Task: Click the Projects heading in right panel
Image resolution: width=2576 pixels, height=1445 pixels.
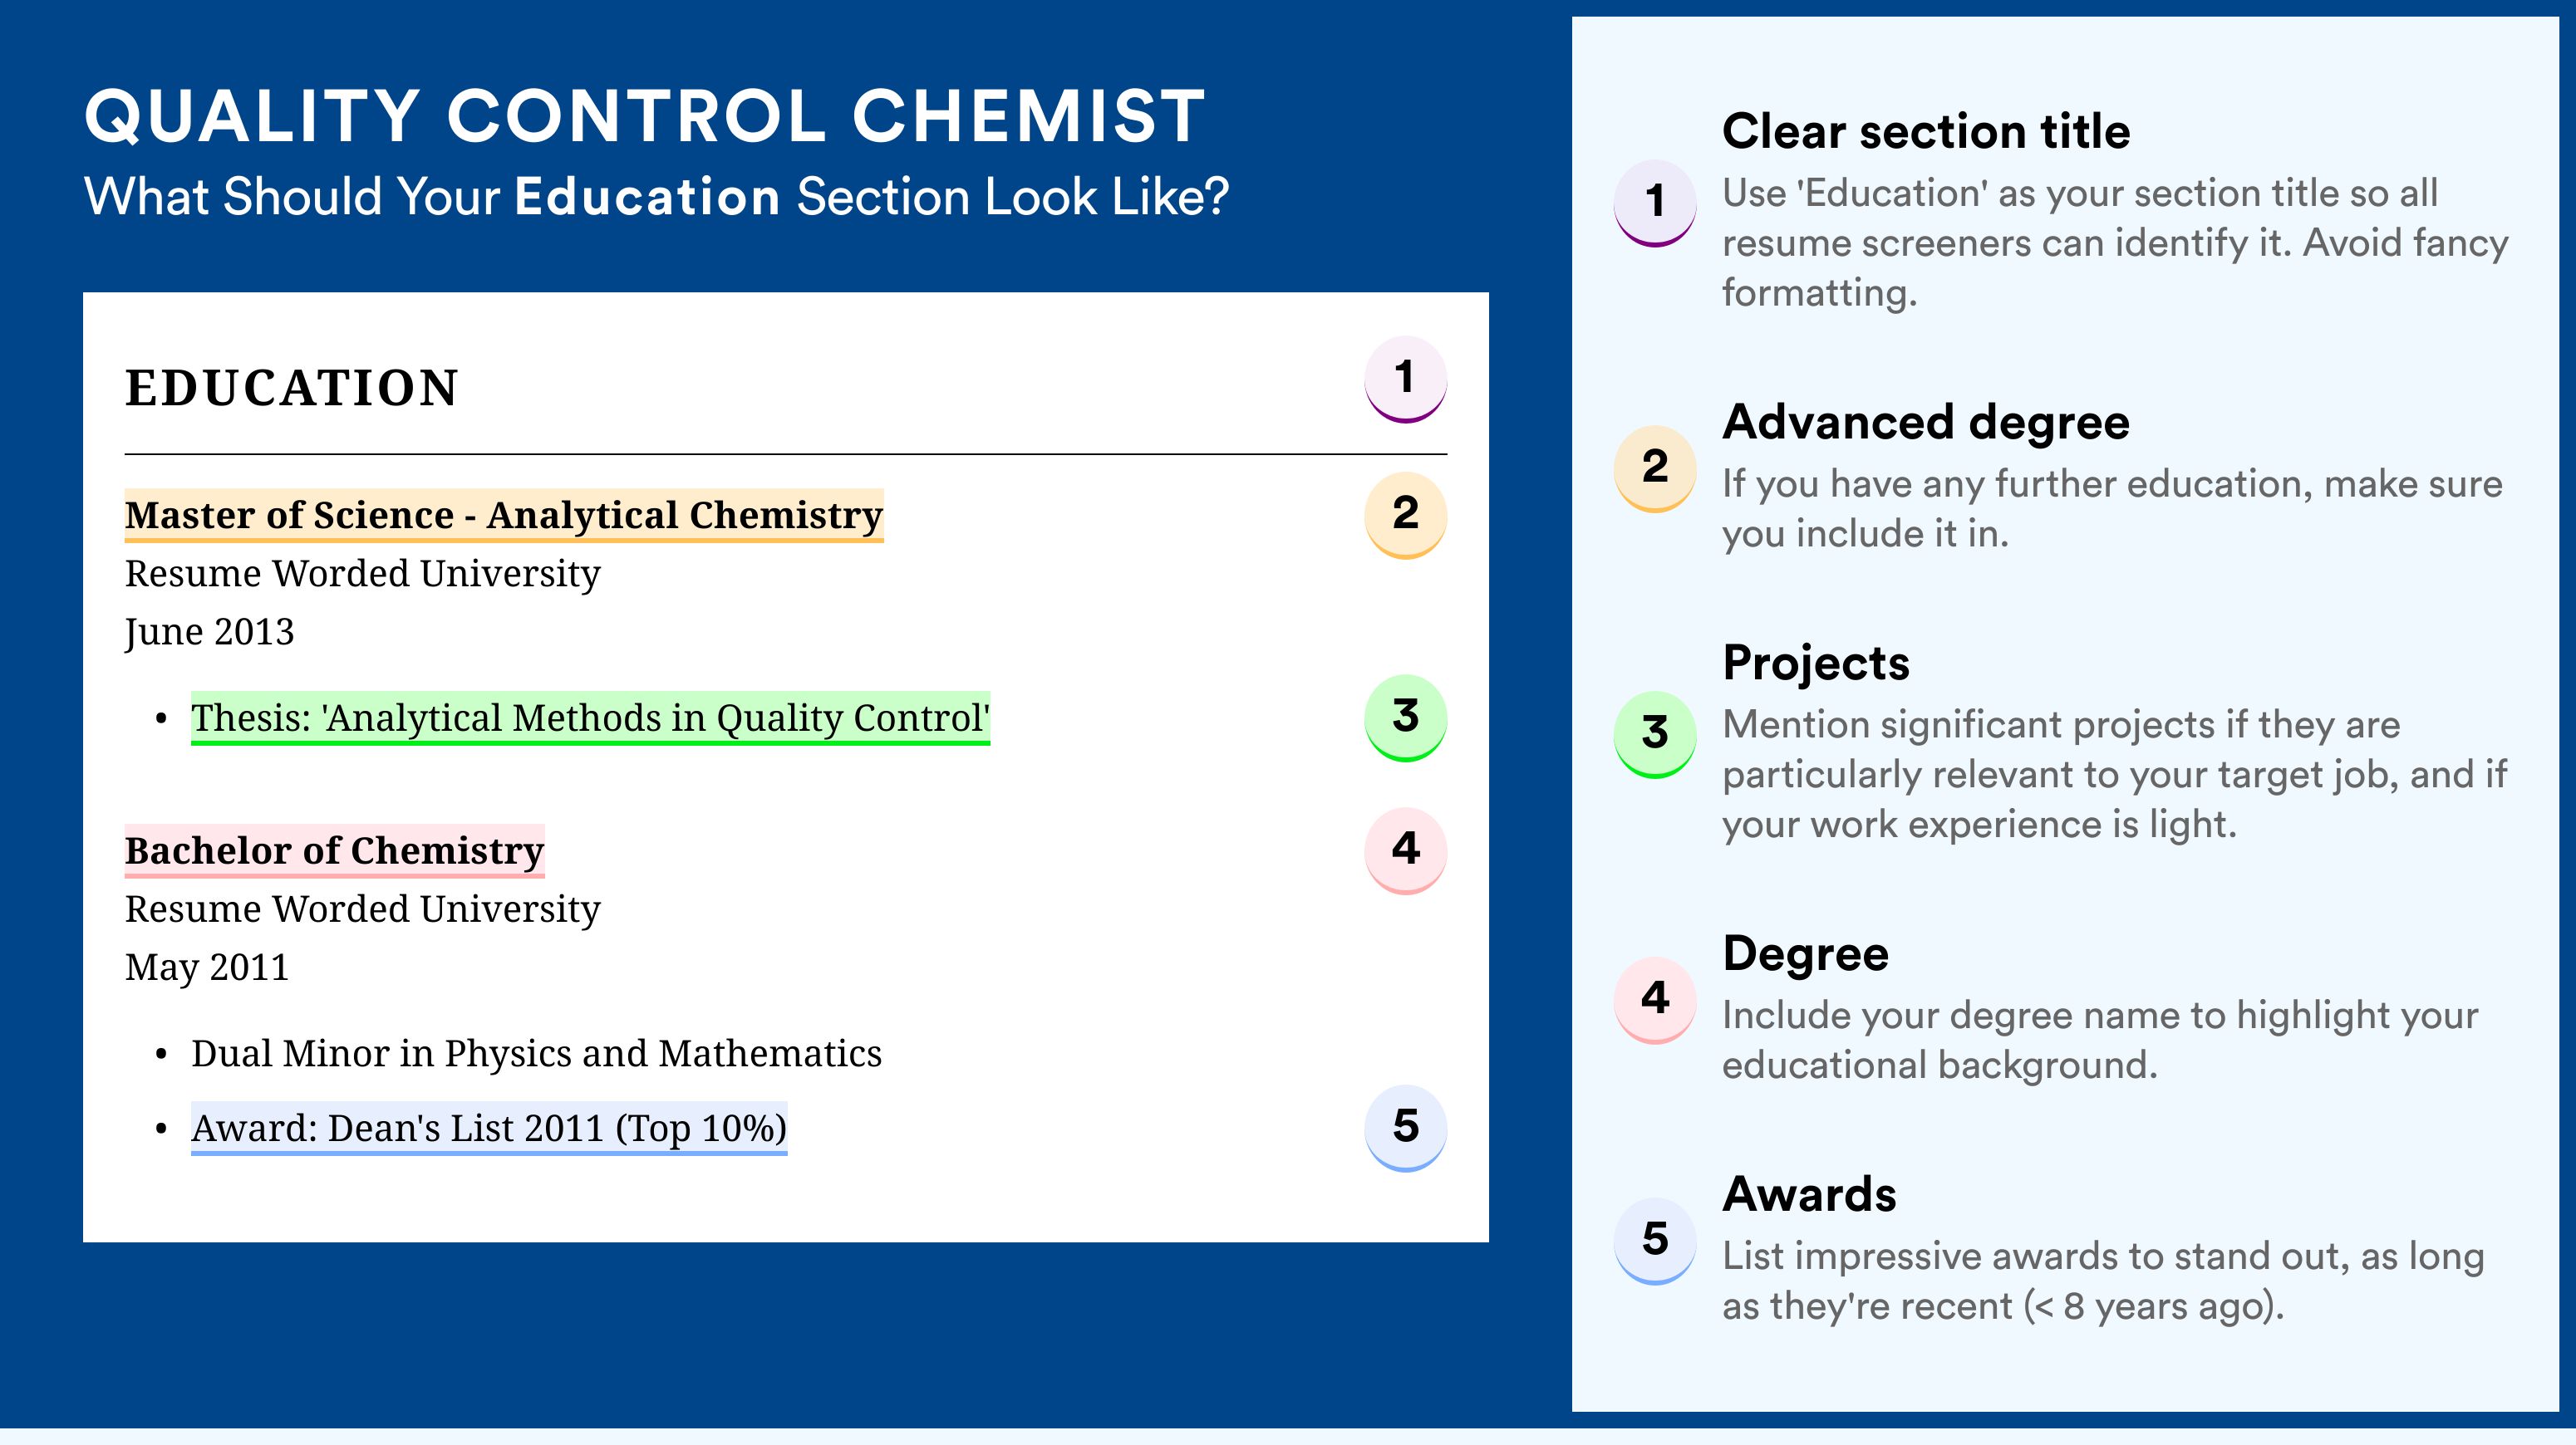Action: click(1816, 664)
